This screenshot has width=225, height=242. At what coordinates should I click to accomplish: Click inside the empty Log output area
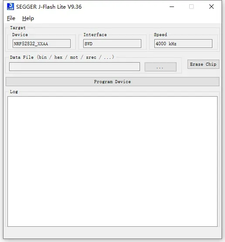coord(112,161)
